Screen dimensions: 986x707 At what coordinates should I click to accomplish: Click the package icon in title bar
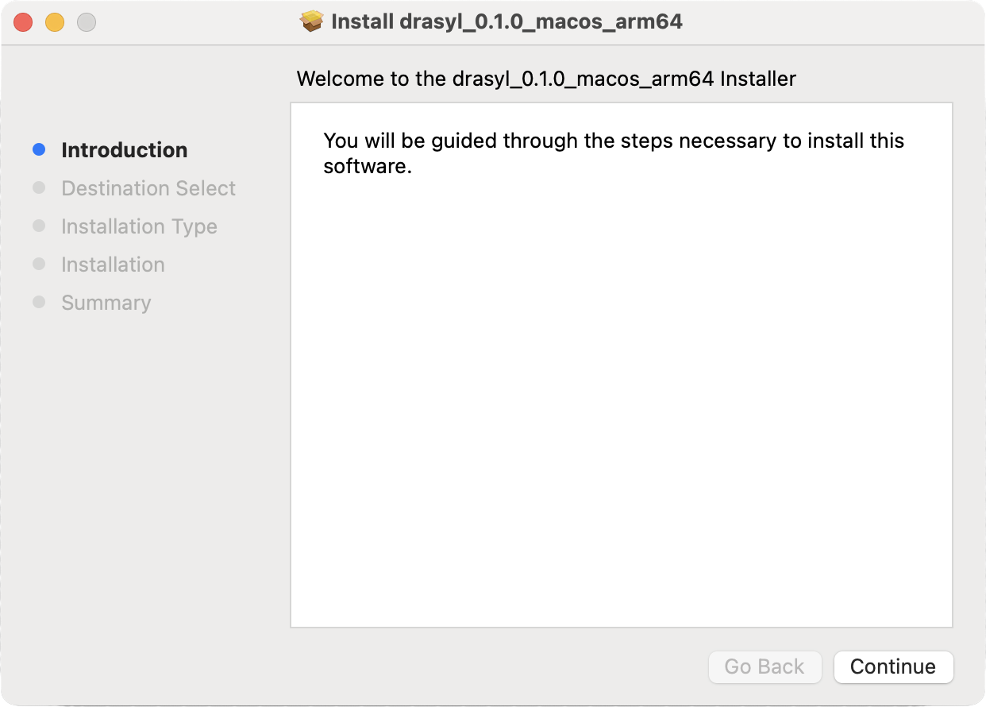pos(312,21)
